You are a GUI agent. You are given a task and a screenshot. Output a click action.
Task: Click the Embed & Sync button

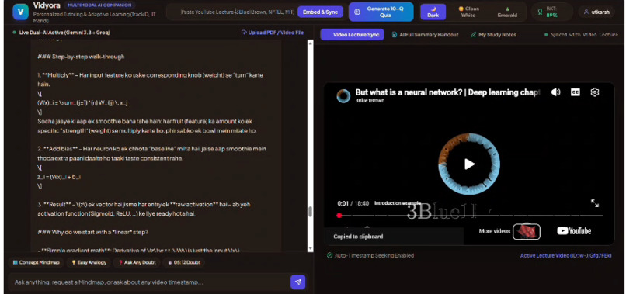pos(320,12)
